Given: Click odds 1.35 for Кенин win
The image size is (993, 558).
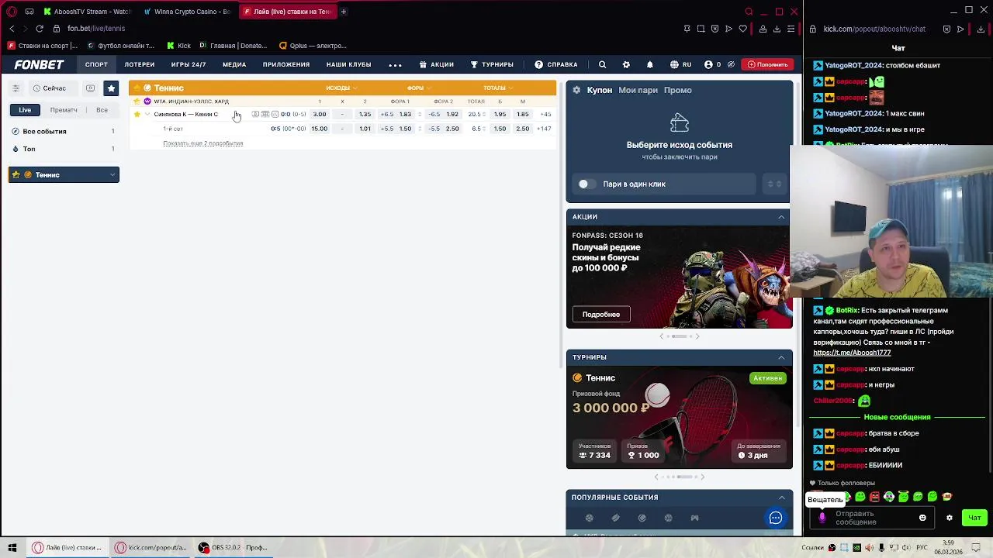Looking at the screenshot, I should (x=365, y=115).
